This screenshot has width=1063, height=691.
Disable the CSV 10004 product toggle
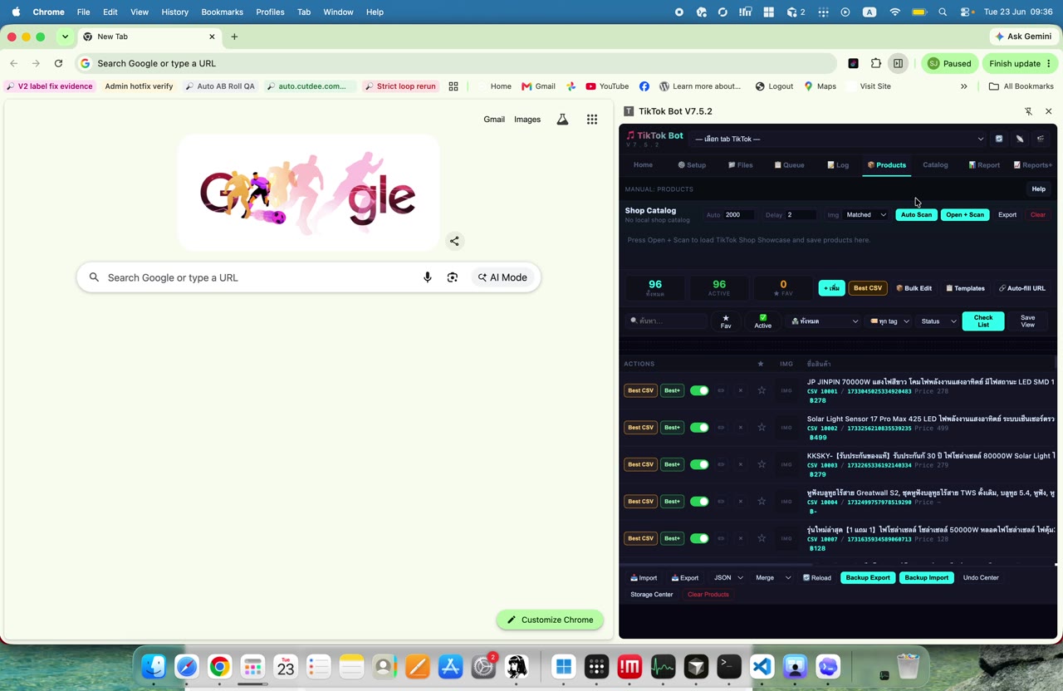pos(699,502)
